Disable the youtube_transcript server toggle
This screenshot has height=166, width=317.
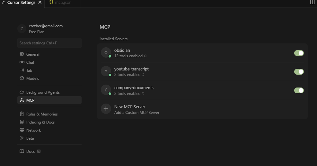click(x=299, y=72)
